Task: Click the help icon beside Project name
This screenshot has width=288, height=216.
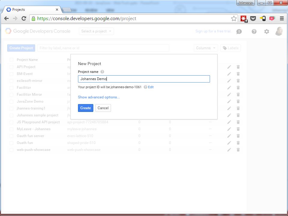Action: (102, 72)
